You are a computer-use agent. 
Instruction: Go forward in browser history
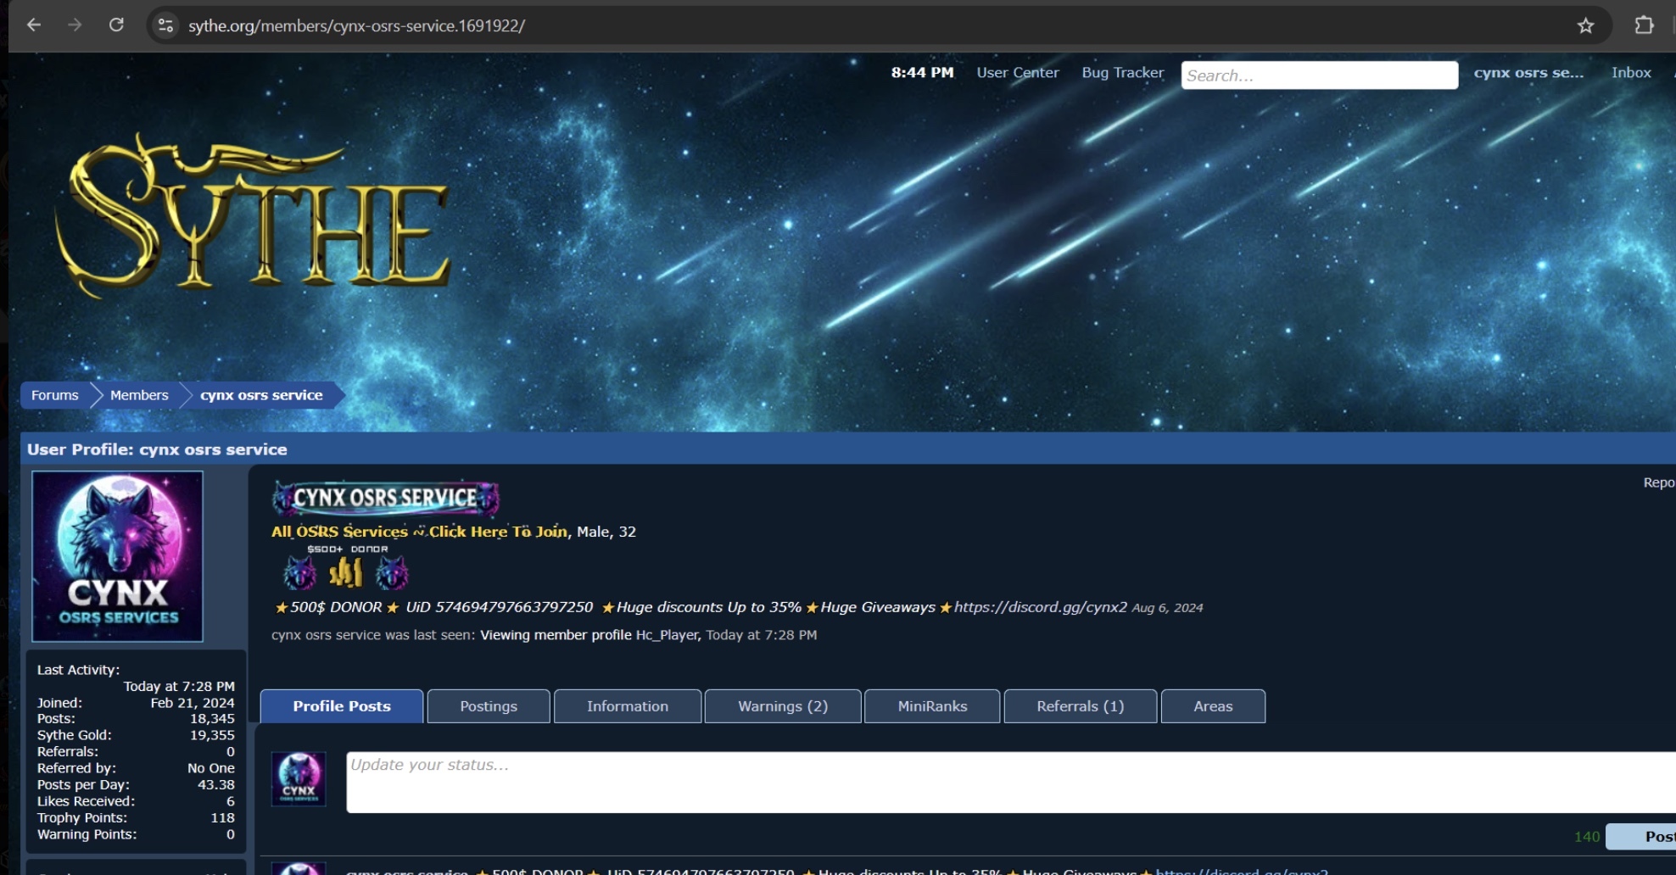point(75,25)
